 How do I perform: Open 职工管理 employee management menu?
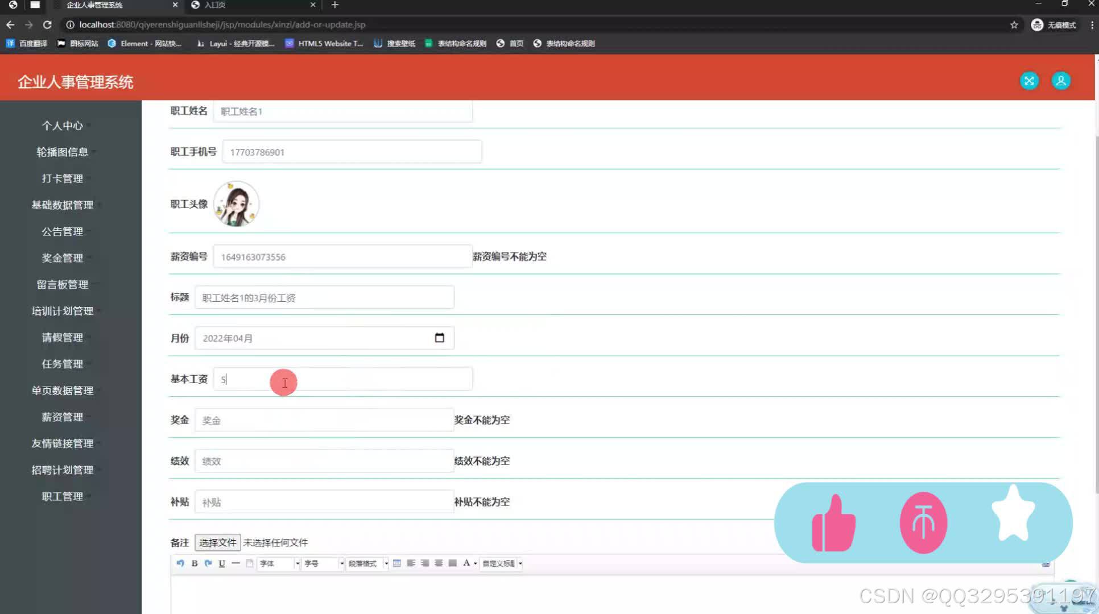coord(62,496)
